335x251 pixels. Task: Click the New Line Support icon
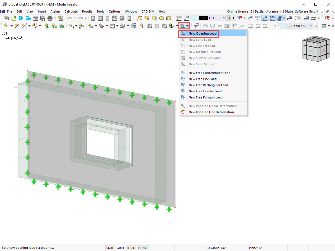click(x=54, y=26)
